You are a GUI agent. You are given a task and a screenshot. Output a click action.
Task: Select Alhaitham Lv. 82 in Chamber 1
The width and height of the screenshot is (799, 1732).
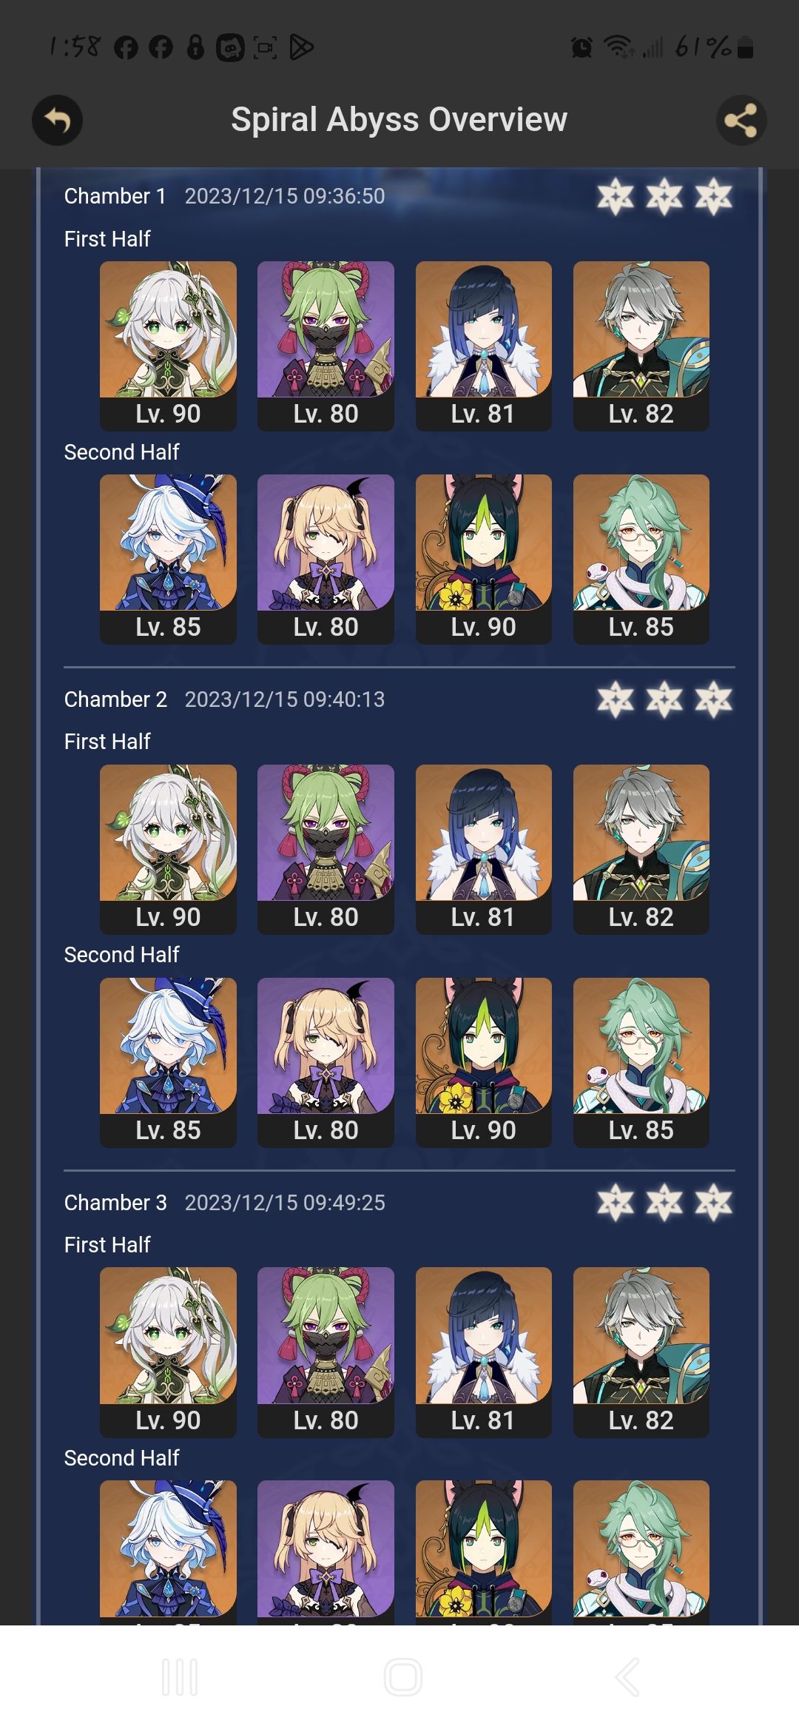[641, 346]
